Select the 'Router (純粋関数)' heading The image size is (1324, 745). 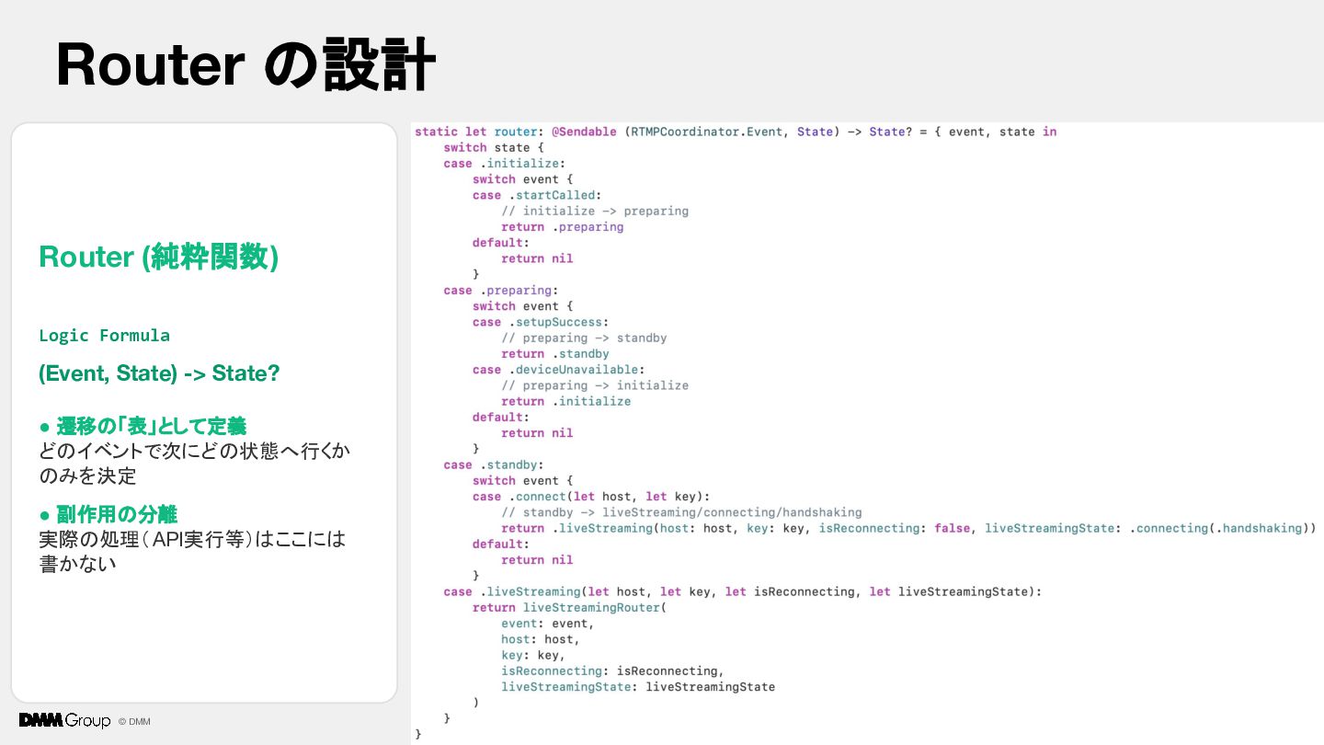tap(158, 257)
